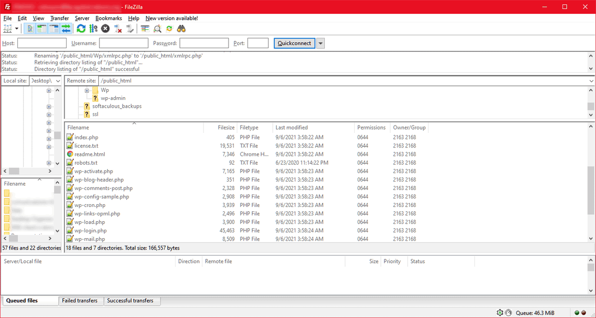Disconnect from the current server
Image resolution: width=596 pixels, height=318 pixels.
118,29
